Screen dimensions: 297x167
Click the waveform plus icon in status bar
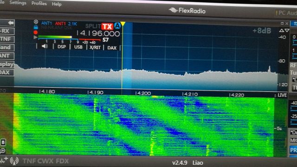click(4, 160)
